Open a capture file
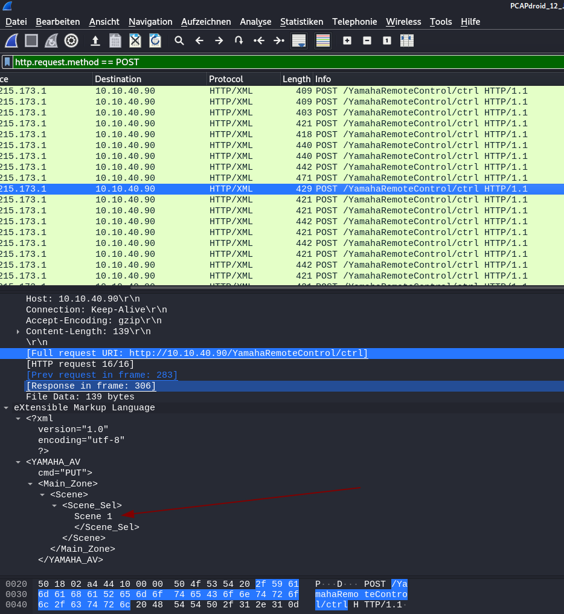This screenshot has width=564, height=614. (95, 40)
